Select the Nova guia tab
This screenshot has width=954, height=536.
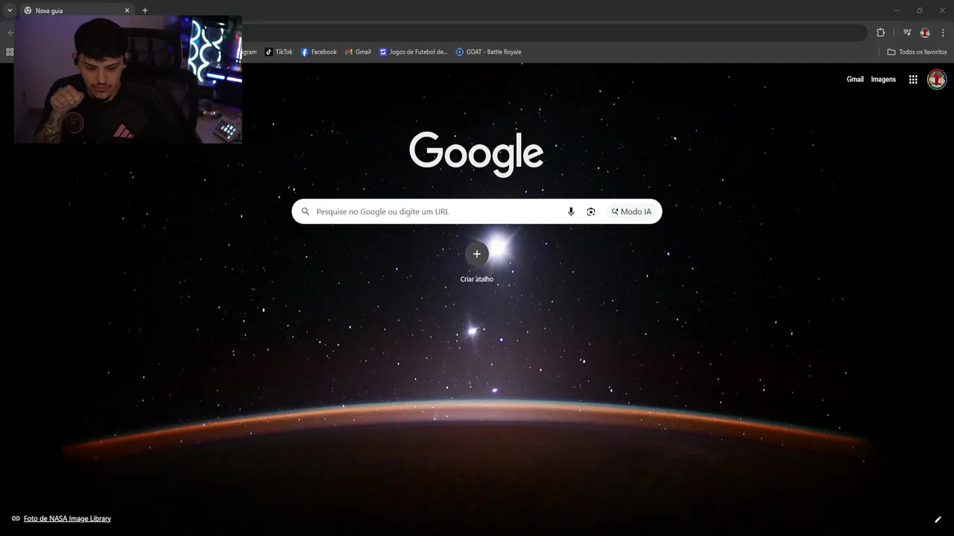(77, 10)
